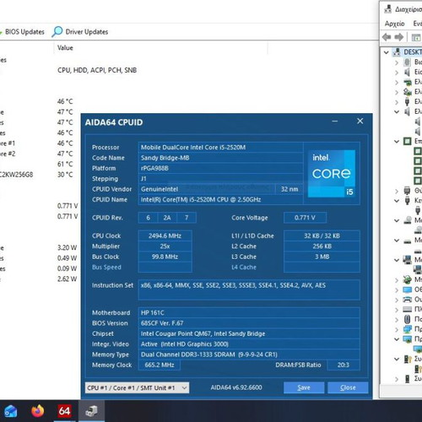Click the Memory Type Dual Channel DDR3-1333 field
This screenshot has height=422, width=422.
pos(249,354)
